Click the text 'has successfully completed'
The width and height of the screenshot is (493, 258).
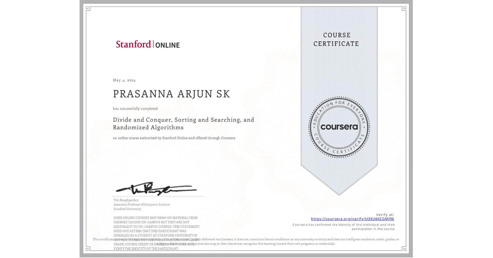coord(135,108)
